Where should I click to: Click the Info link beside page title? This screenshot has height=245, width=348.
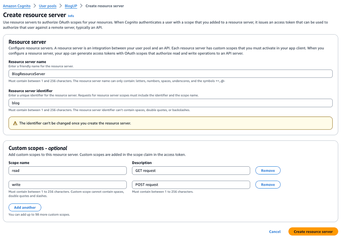coord(71,16)
